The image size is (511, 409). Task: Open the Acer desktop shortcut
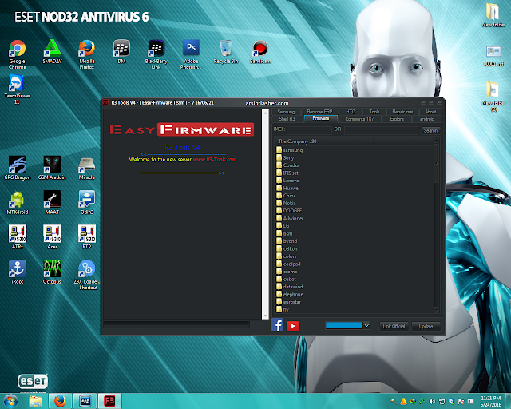[52, 237]
